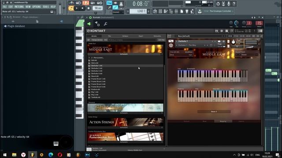Toggle pattern/song mode button

coord(71,8)
